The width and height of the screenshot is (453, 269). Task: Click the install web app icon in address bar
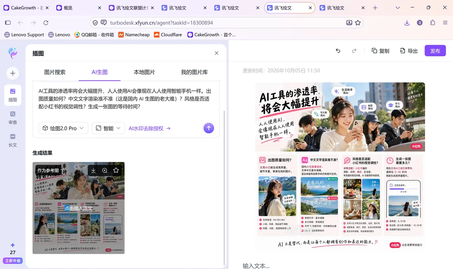pos(349,23)
